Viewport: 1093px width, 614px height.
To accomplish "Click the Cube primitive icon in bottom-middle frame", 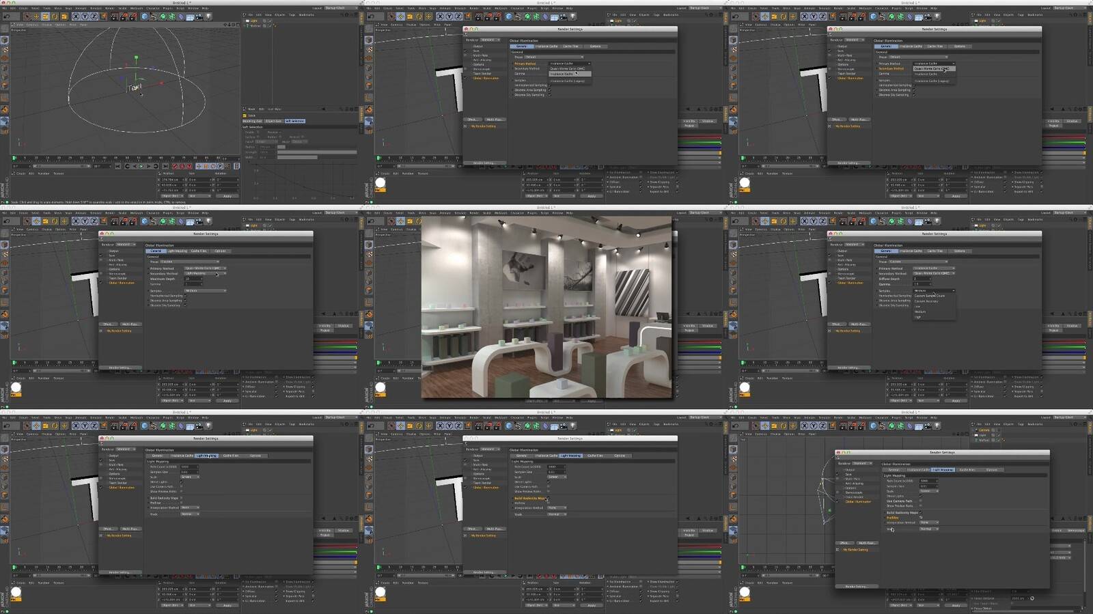I will point(508,425).
